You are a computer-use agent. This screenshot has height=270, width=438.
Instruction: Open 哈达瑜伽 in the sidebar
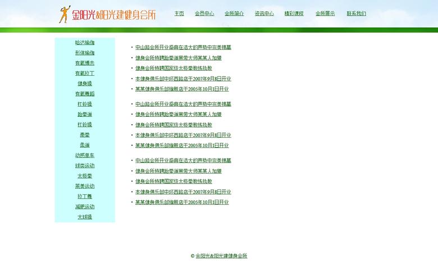(85, 43)
